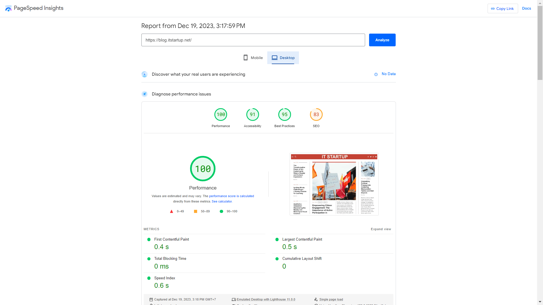Image resolution: width=543 pixels, height=305 pixels.
Task: Click the device icon beside Emulated Desktop
Action: (234, 299)
